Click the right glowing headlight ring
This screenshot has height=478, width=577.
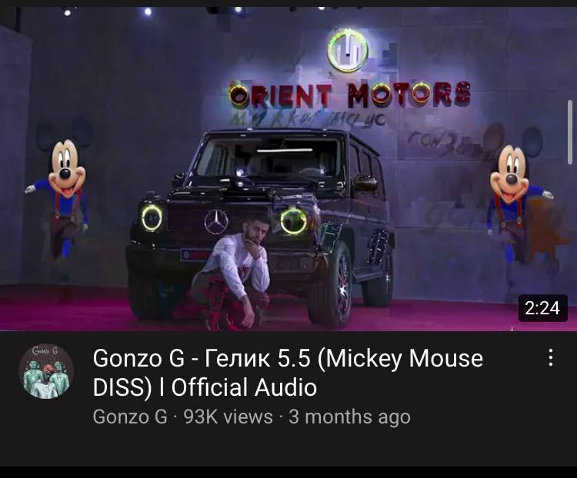coord(294,221)
